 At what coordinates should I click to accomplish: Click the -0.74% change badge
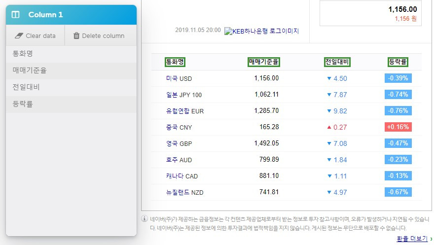coord(398,95)
